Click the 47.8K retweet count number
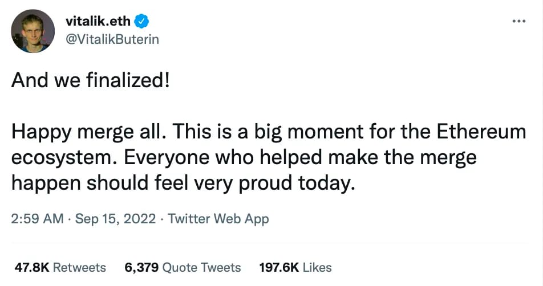 point(30,267)
